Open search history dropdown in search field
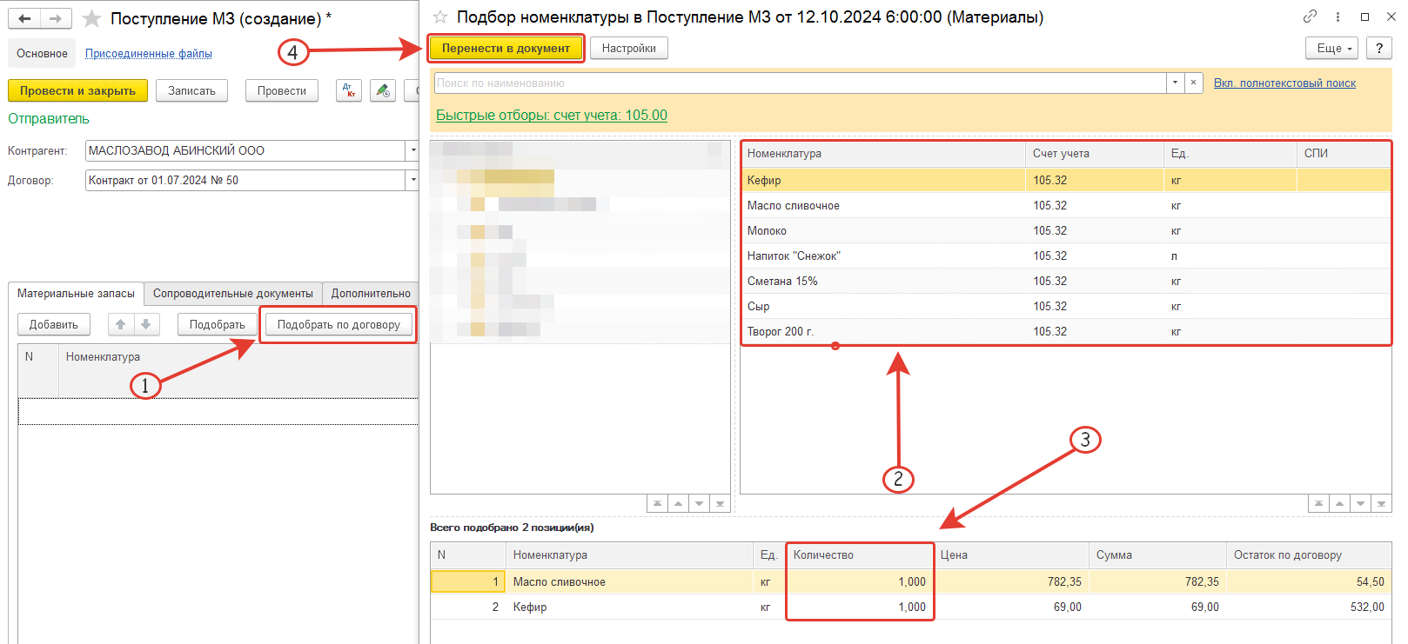This screenshot has width=1408, height=644. click(x=1175, y=83)
